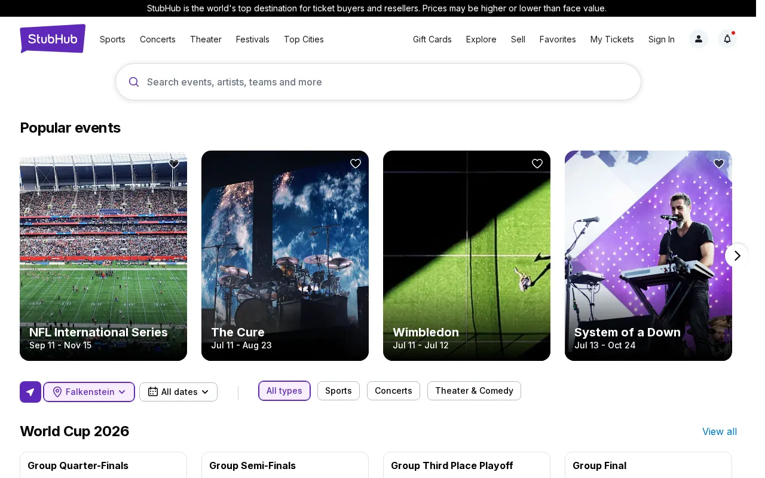
Task: Select the Theater & Comedy filter chip
Action: (x=474, y=391)
